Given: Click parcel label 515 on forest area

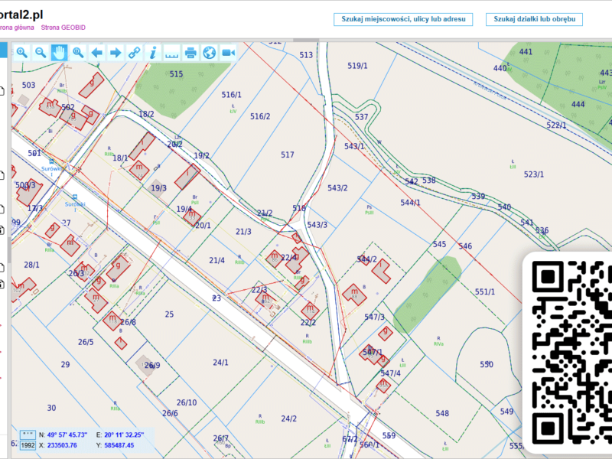Looking at the screenshot, I should [176, 74].
